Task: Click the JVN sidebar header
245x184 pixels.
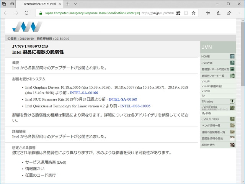Action: coord(218,47)
